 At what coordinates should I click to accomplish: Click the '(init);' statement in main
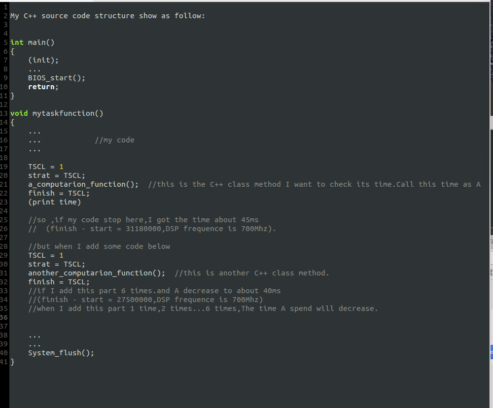43,60
